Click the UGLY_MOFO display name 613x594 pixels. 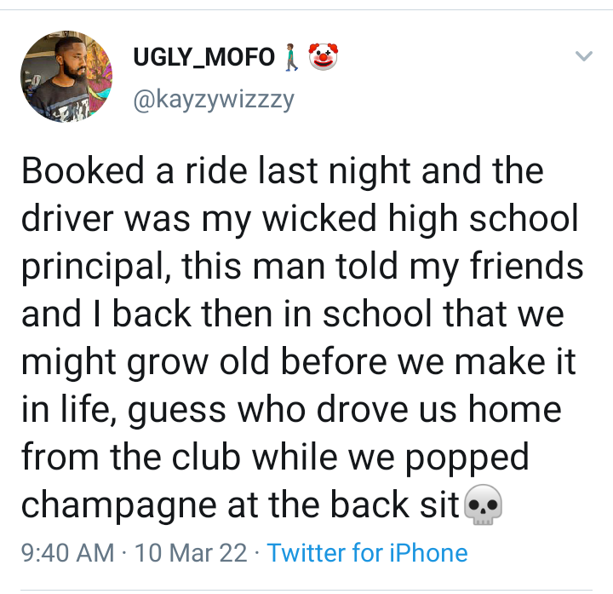(203, 58)
